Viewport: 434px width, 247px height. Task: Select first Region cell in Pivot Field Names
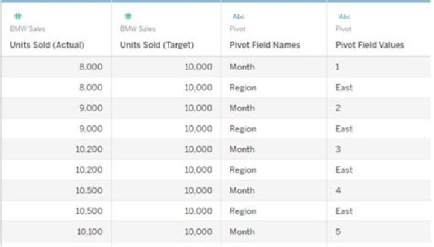274,88
